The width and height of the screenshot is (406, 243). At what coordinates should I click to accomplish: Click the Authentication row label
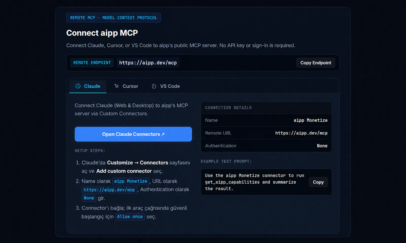pos(221,146)
